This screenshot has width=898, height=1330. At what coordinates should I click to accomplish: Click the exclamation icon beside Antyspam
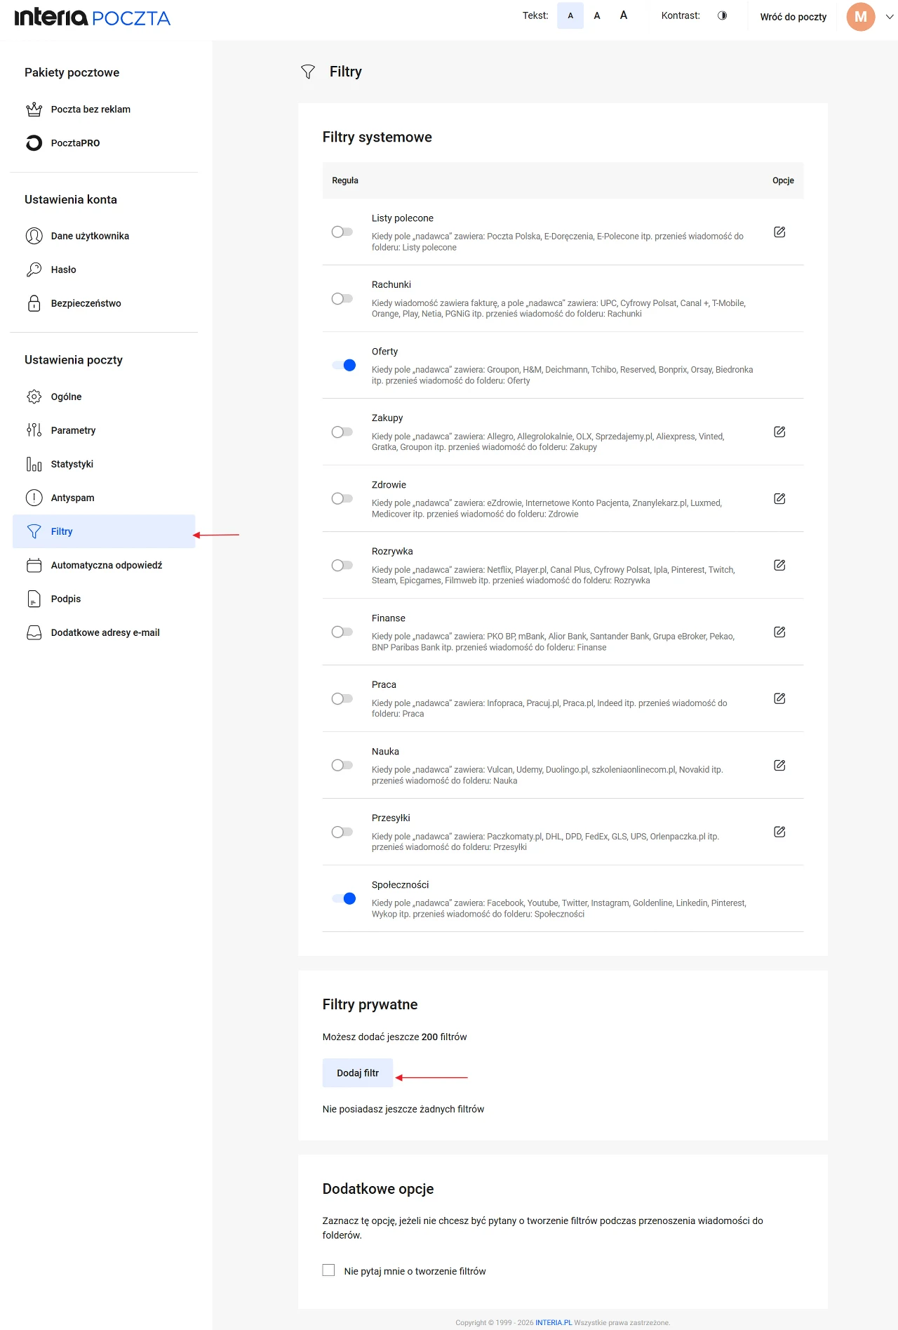coord(34,498)
